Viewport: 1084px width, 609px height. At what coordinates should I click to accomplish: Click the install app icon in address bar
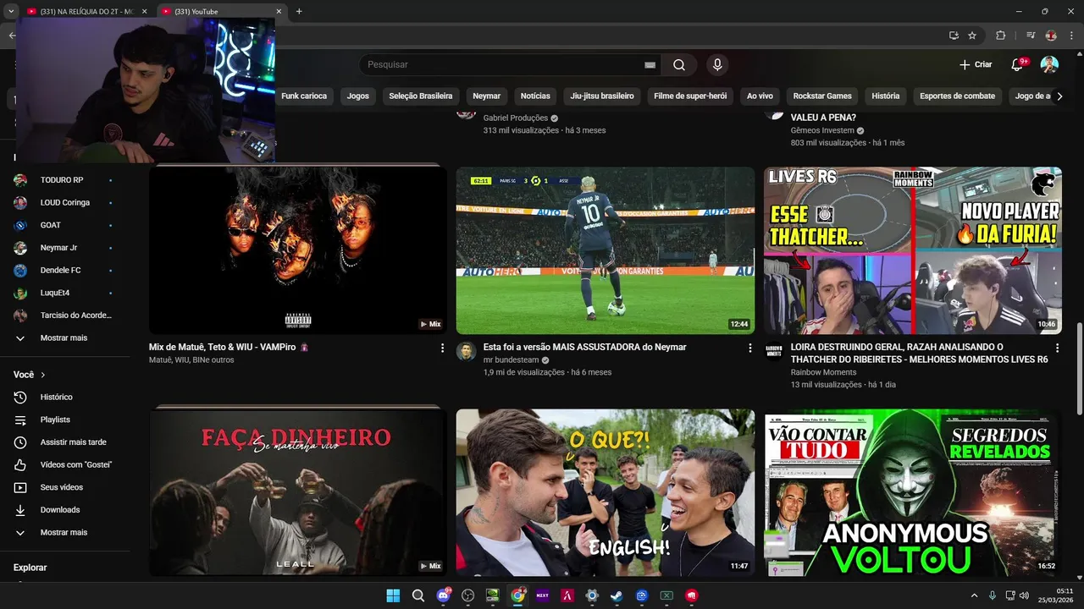[954, 36]
